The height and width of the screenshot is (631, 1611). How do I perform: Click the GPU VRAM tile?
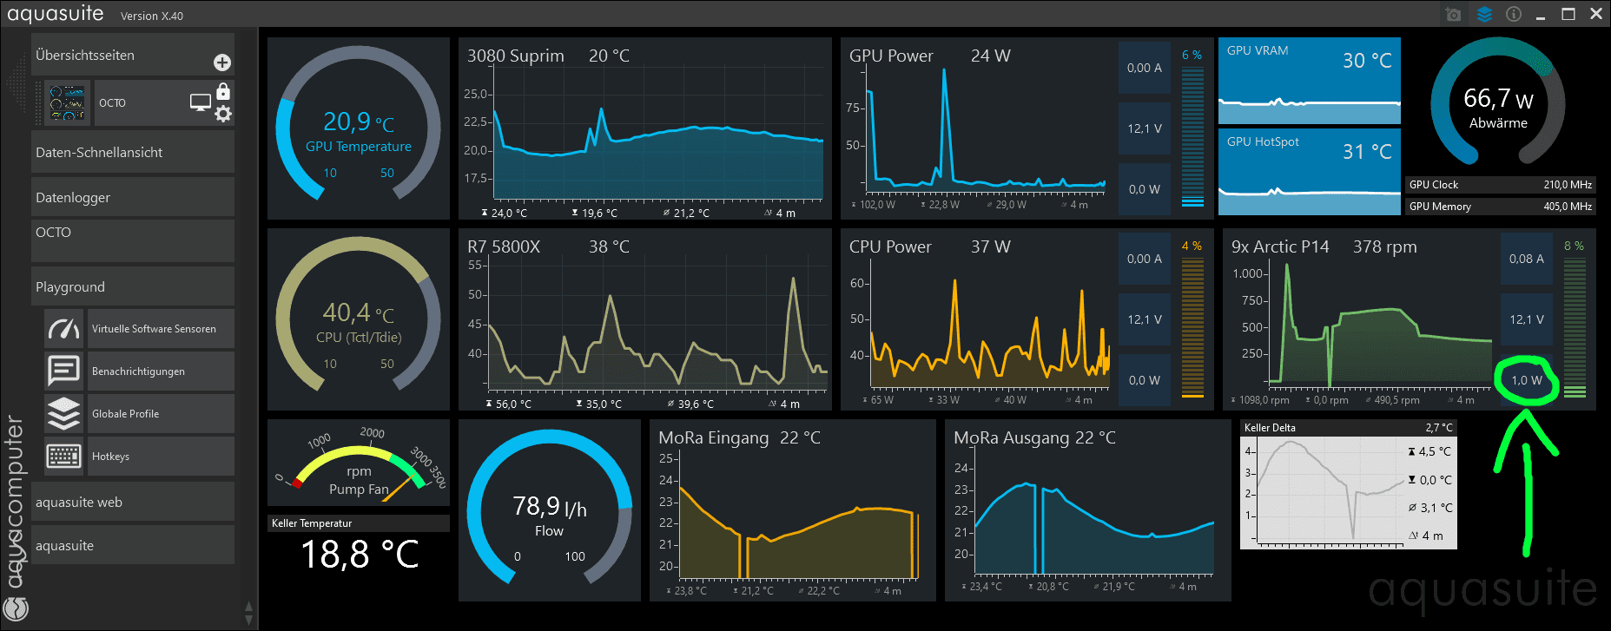(1310, 81)
